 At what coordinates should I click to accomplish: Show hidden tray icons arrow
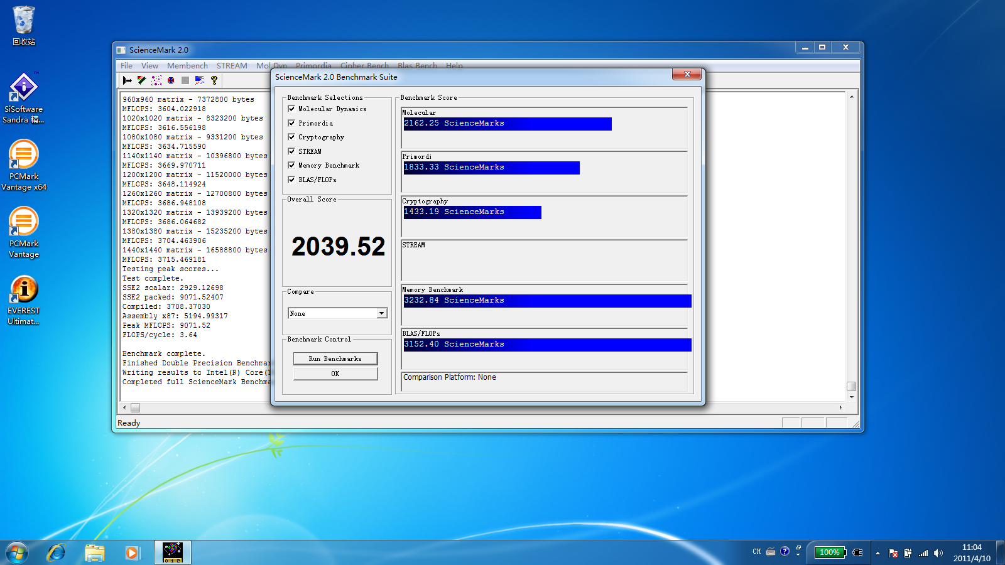coord(877,553)
